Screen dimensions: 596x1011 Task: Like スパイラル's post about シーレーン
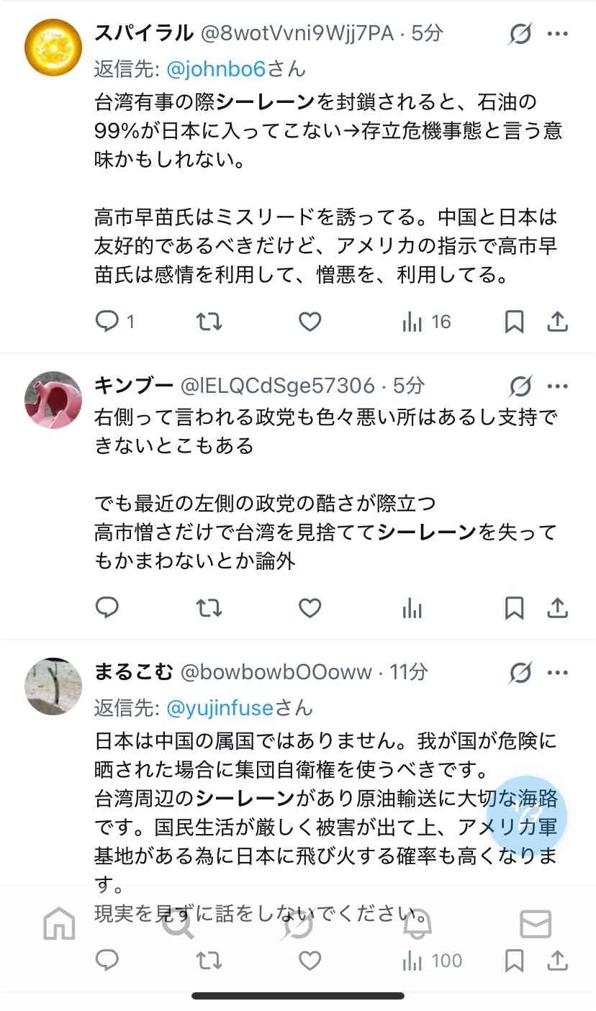pos(310,322)
